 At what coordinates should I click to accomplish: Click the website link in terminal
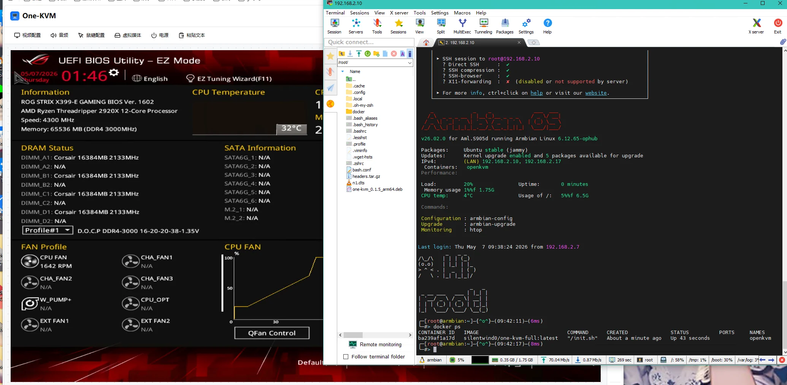596,93
